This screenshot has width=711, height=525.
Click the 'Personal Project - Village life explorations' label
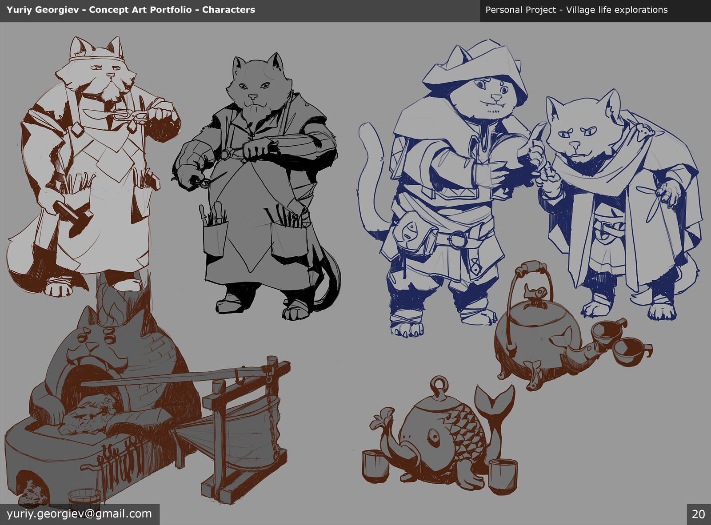576,10
